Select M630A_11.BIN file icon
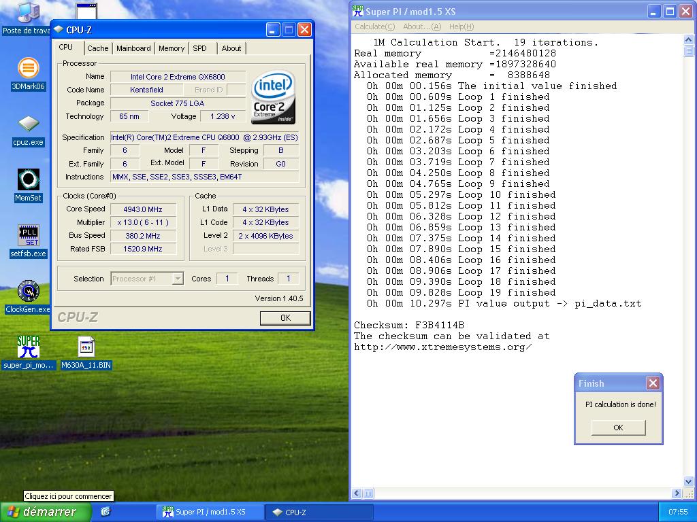Screen dimensions: 697x522 [86, 353]
